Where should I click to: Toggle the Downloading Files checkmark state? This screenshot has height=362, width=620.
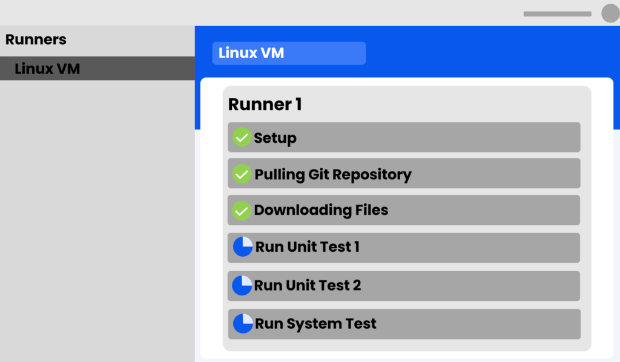coord(242,210)
